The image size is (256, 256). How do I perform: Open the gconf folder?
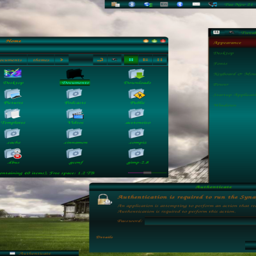[x=74, y=154]
